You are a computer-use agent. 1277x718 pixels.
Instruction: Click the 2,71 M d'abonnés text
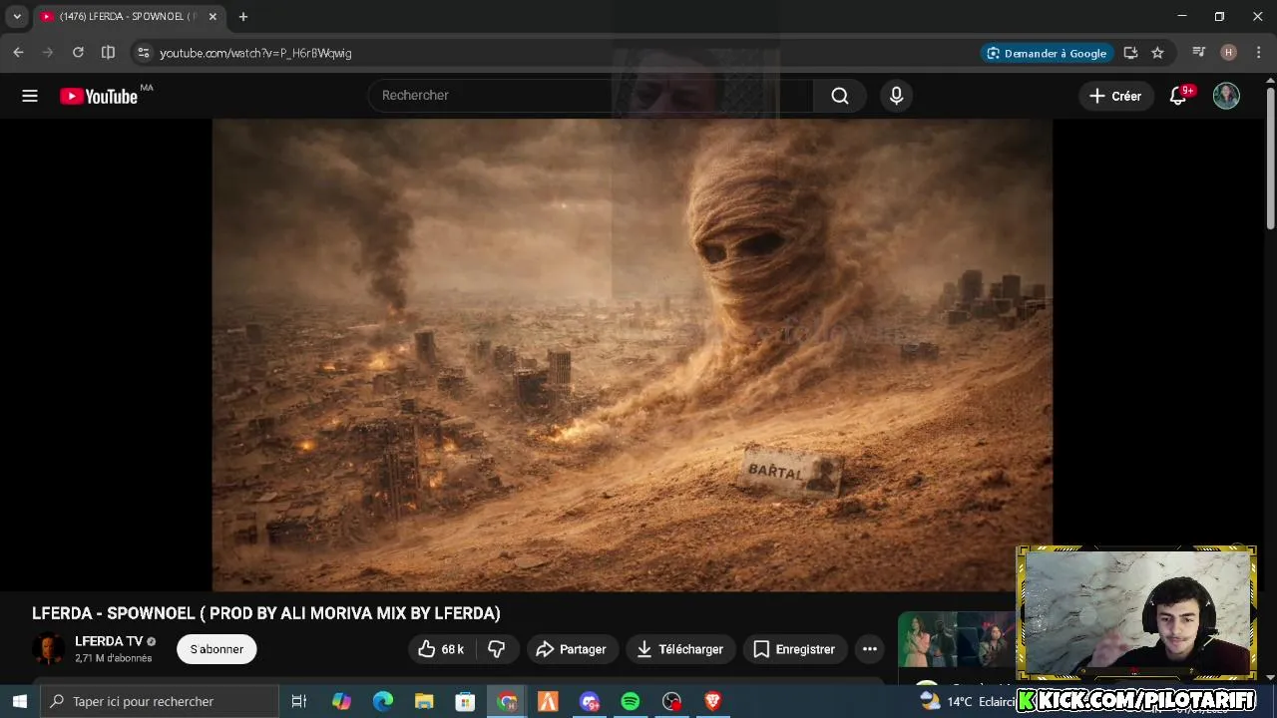click(x=114, y=658)
